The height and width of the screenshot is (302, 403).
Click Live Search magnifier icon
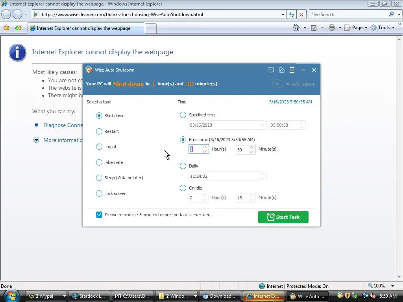coord(391,15)
